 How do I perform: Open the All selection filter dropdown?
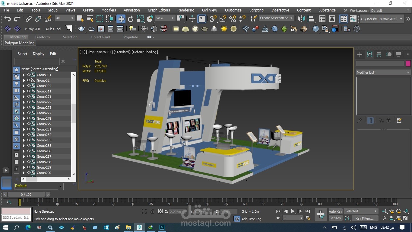(x=65, y=18)
